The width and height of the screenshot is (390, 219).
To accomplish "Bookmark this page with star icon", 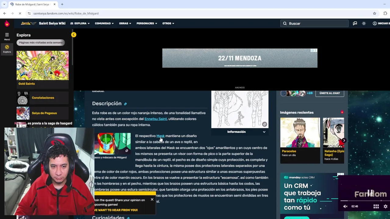I will pos(374,13).
